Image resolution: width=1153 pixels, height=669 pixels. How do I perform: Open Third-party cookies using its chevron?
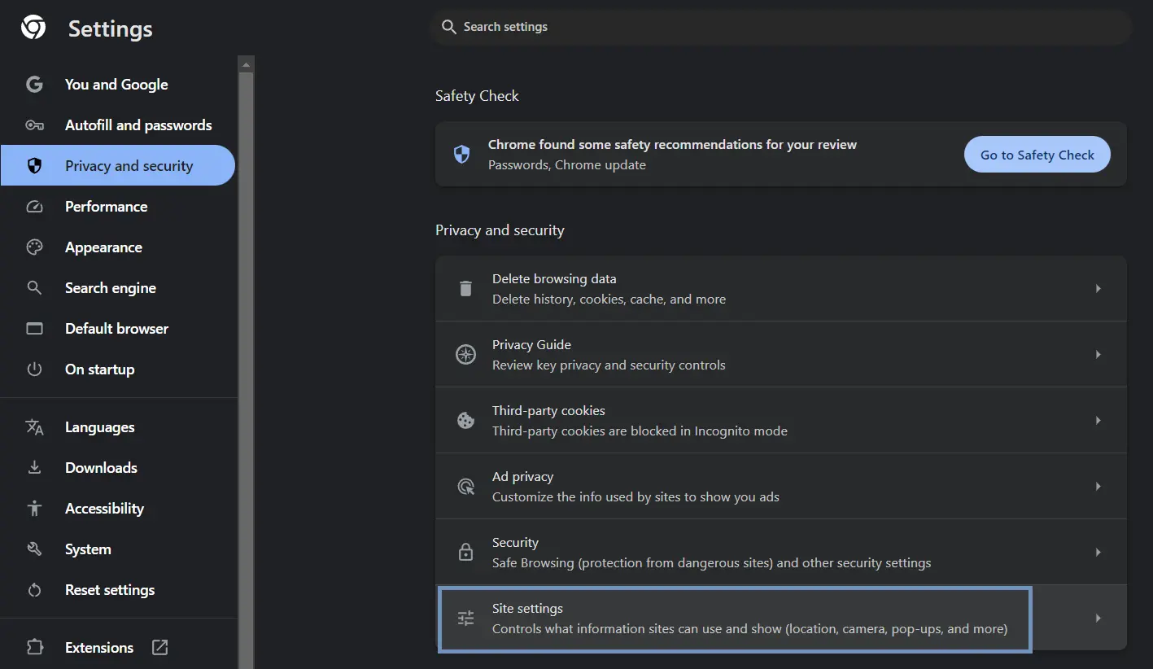(1098, 421)
